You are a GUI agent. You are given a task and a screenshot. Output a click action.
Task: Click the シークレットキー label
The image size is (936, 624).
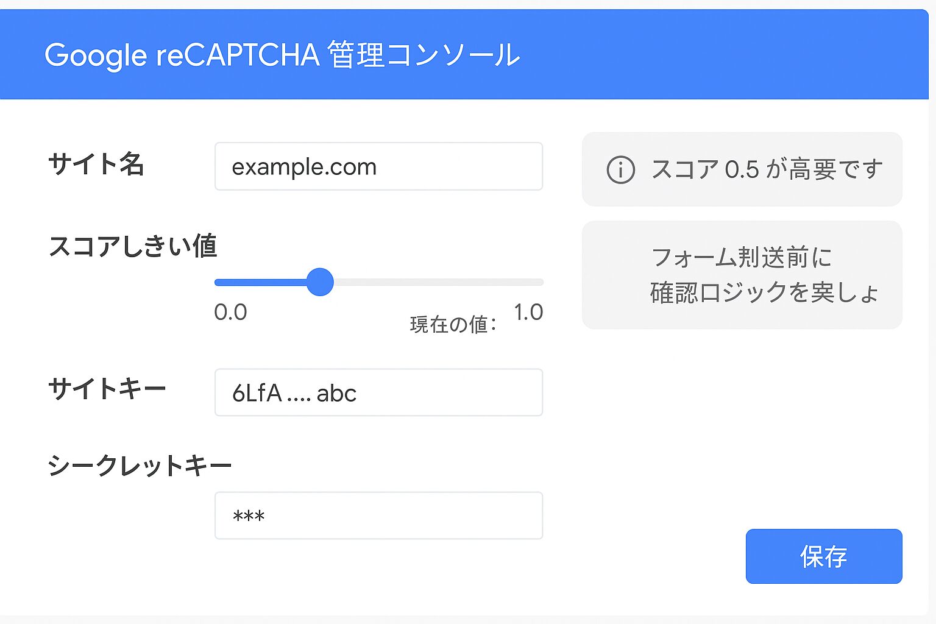[140, 466]
